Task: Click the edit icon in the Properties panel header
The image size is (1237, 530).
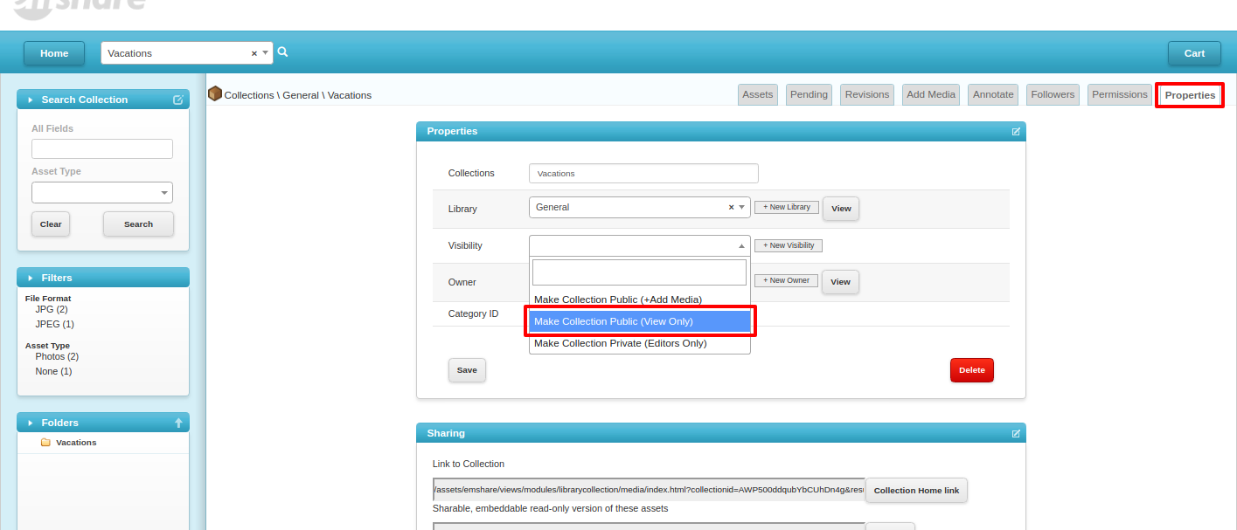Action: coord(1016,132)
